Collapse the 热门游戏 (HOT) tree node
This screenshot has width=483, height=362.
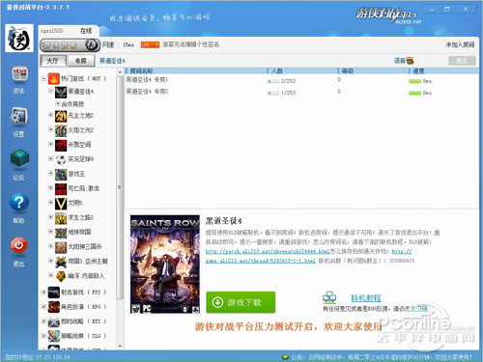point(43,78)
